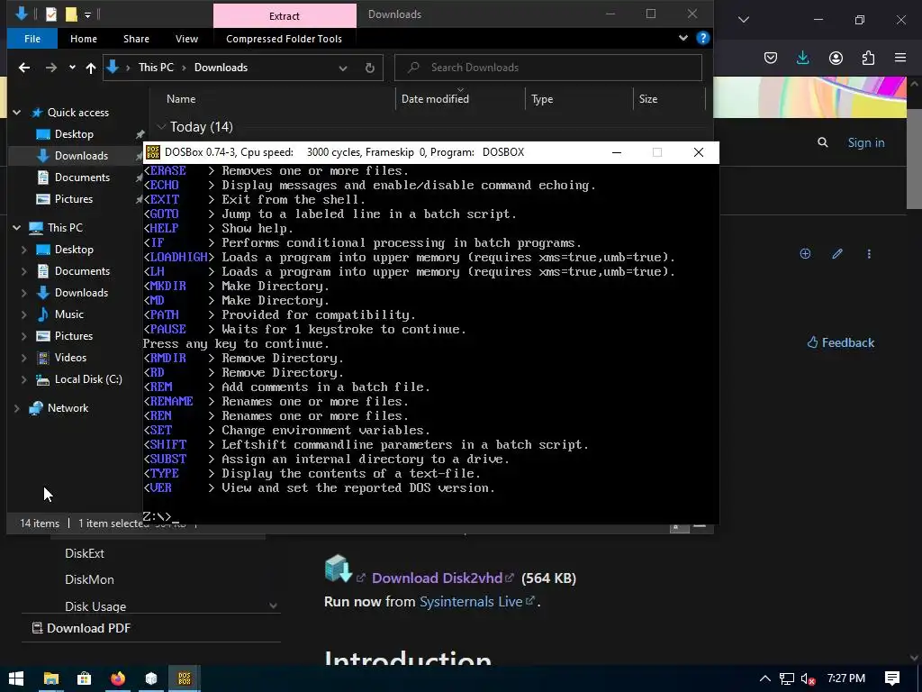Viewport: 922px width, 692px height.
Task: Open Microsoft Store from taskbar
Action: [x=84, y=679]
